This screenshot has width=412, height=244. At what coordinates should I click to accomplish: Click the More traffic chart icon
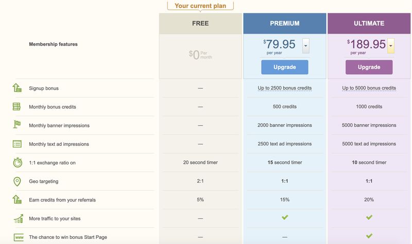pos(18,219)
